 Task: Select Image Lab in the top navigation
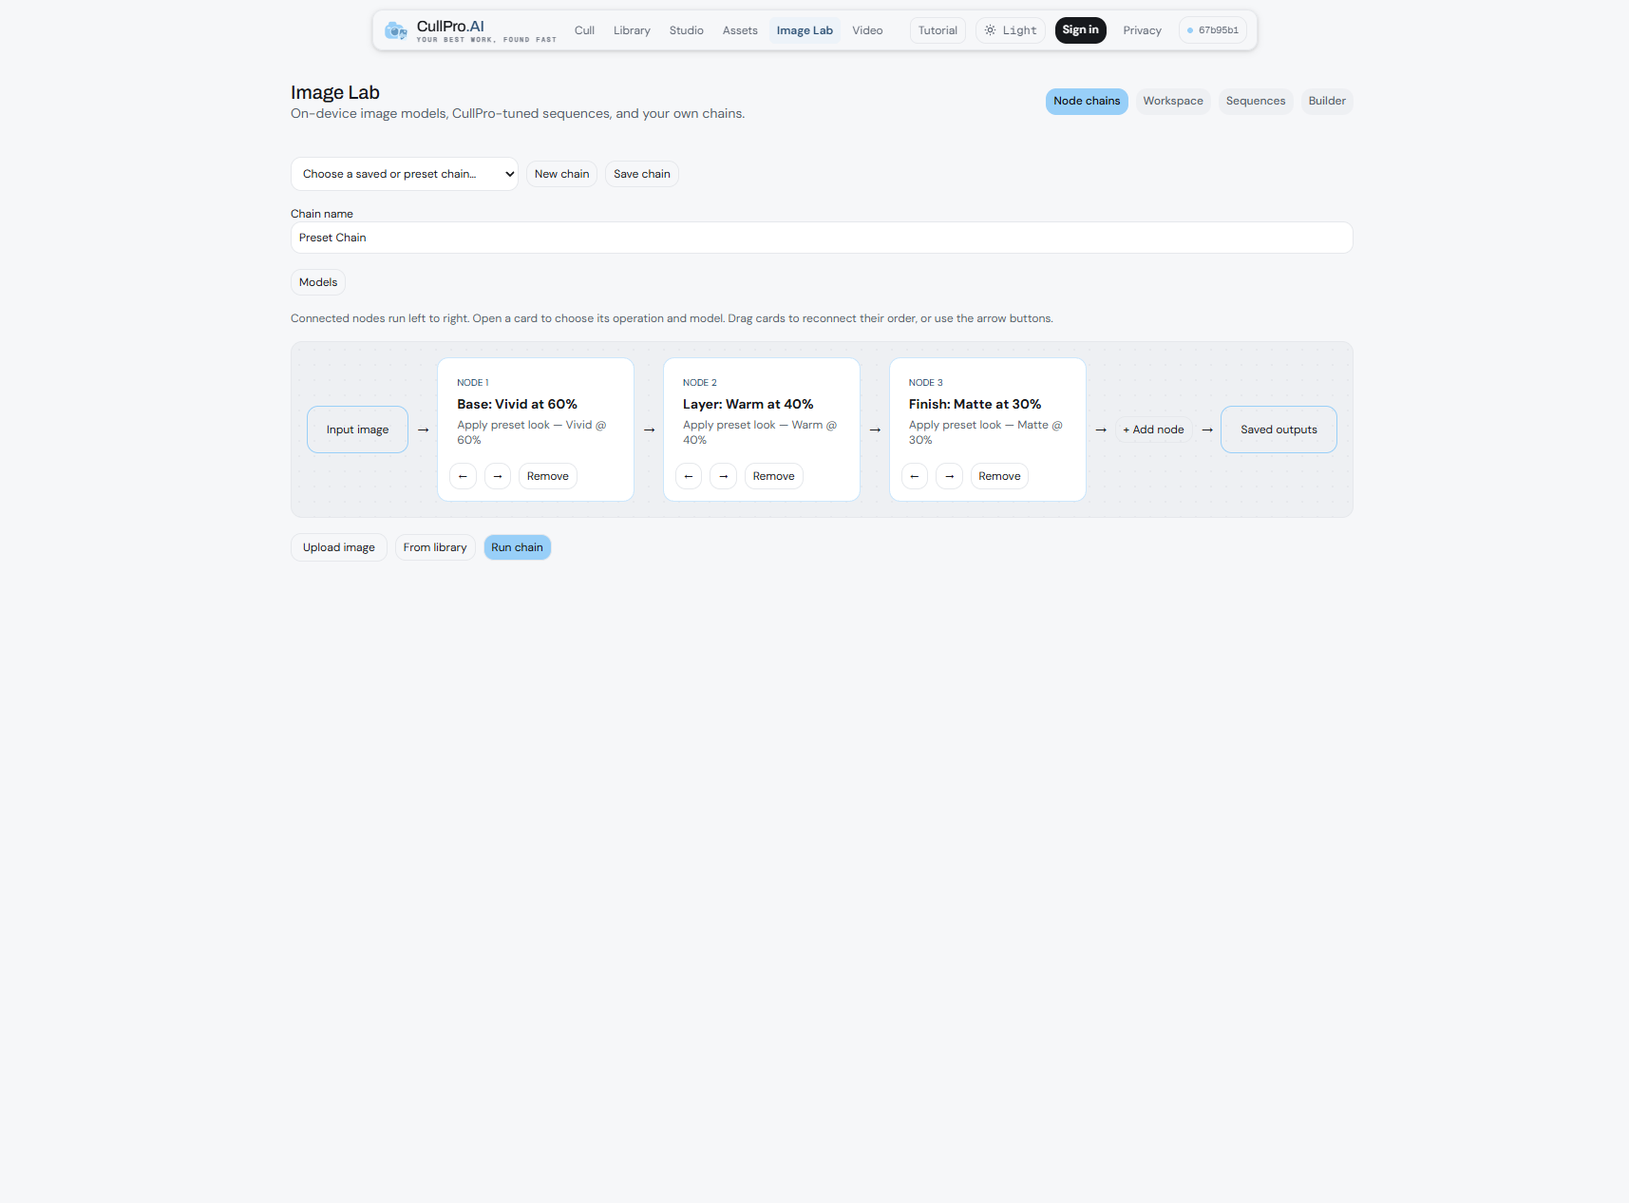(x=805, y=30)
